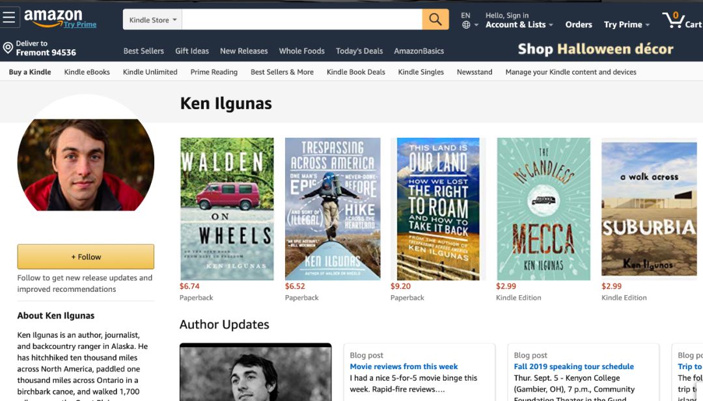
Task: Go to Kindle Book Deals
Action: pyautogui.click(x=356, y=72)
